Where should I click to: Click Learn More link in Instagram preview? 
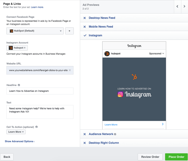point(111,125)
